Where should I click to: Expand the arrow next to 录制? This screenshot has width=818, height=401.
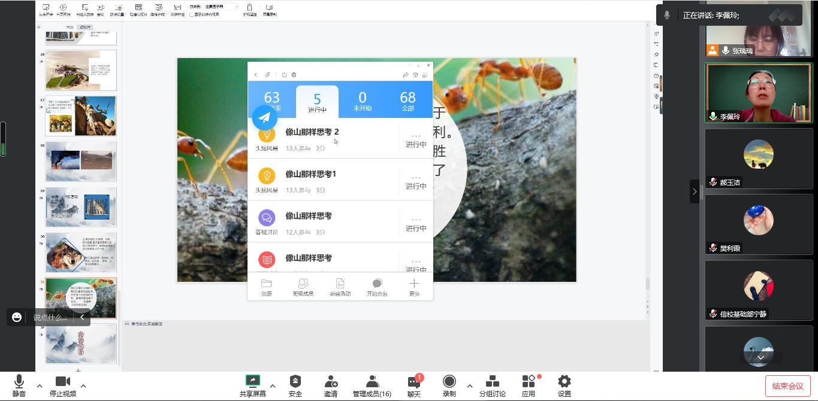(469, 386)
